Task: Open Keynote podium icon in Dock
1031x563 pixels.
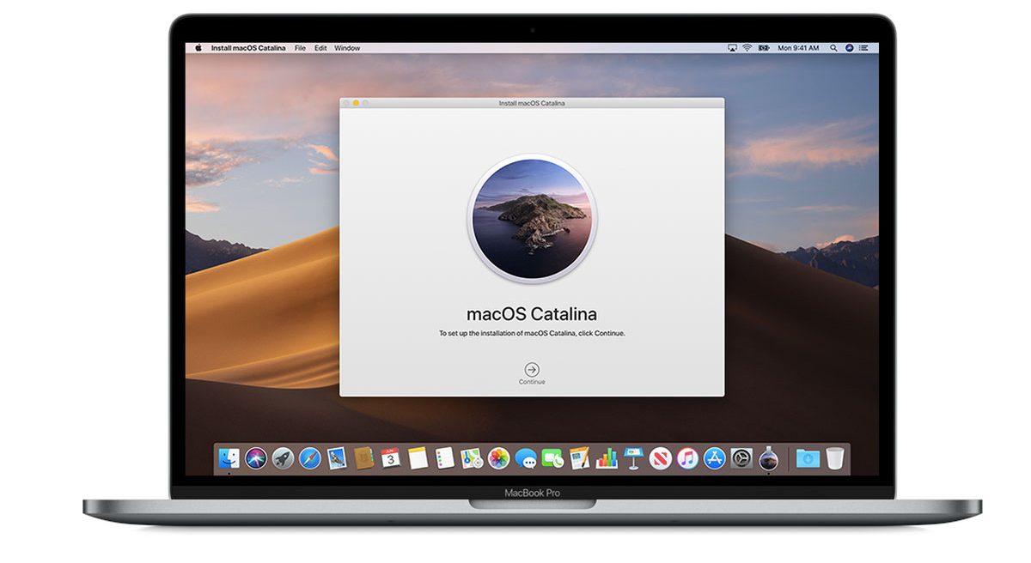Action: point(634,458)
